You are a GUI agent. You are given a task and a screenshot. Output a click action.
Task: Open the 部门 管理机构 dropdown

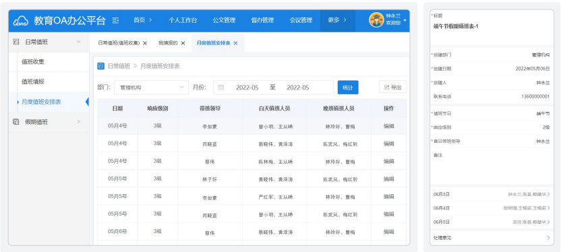pos(151,87)
